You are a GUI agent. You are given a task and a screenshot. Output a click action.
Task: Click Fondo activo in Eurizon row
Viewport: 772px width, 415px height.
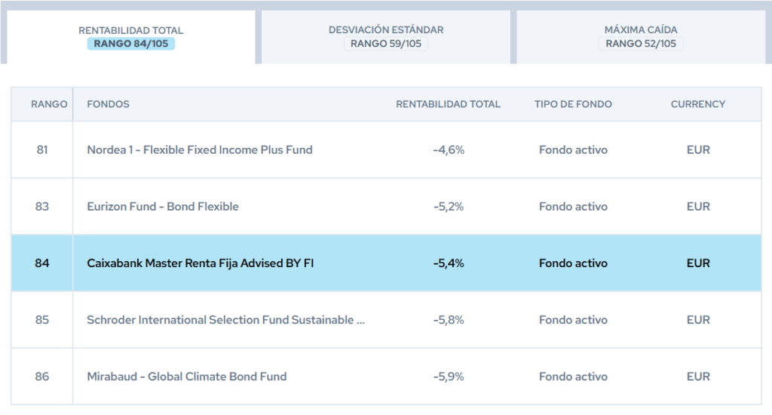pos(573,207)
